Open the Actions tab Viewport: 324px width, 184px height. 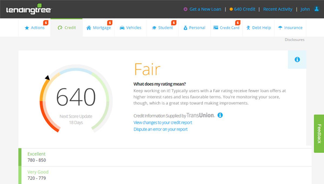[x=35, y=28]
